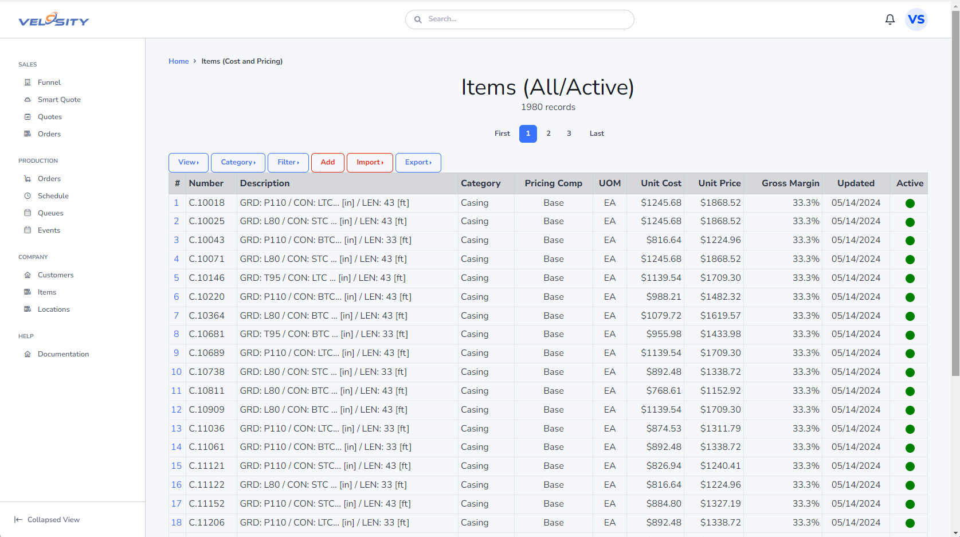Click into the Search input field
Screen dimensions: 960x537
click(x=524, y=19)
